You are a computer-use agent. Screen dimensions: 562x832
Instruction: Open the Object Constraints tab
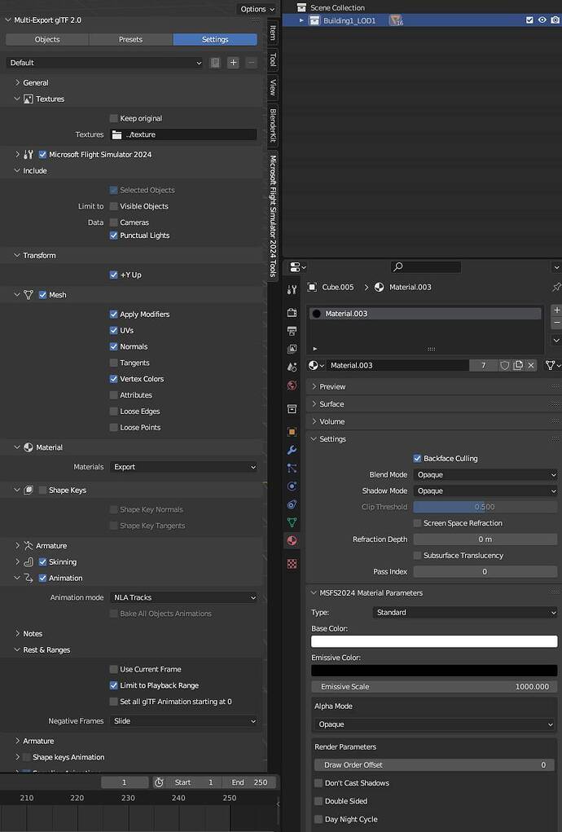pyautogui.click(x=292, y=504)
